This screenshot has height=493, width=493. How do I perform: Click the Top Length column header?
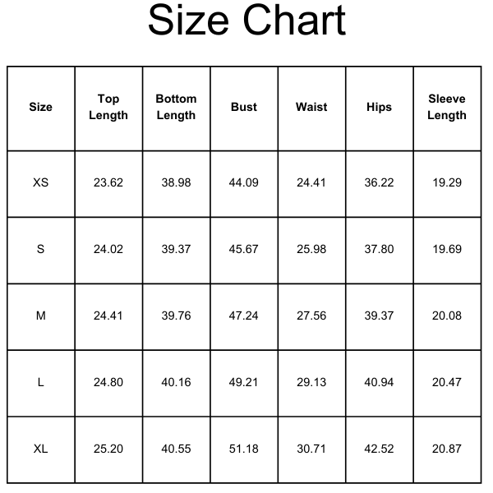108,107
